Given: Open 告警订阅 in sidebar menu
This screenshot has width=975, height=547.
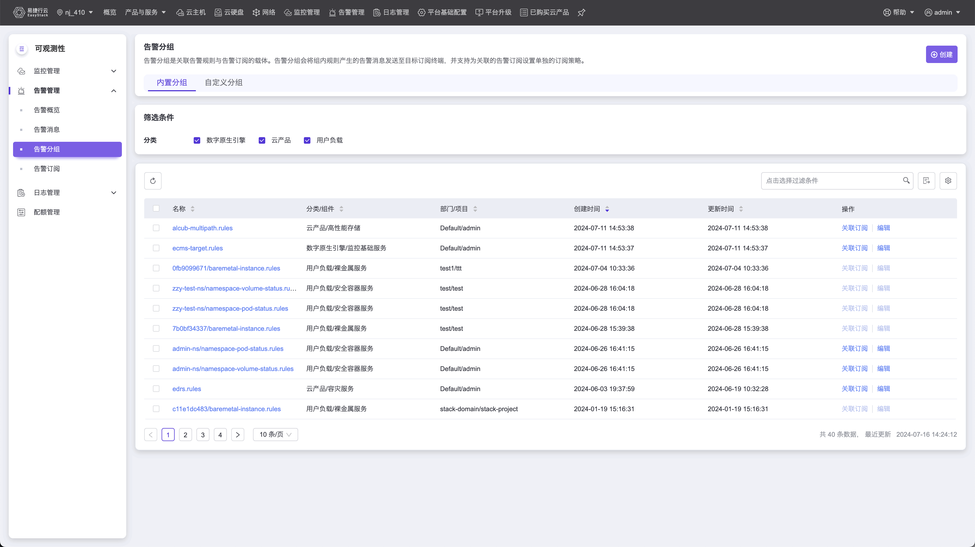Looking at the screenshot, I should click(47, 168).
